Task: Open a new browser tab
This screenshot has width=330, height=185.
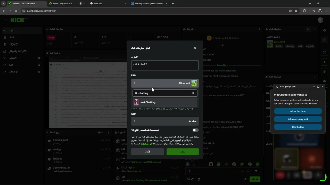Action: coord(173,4)
